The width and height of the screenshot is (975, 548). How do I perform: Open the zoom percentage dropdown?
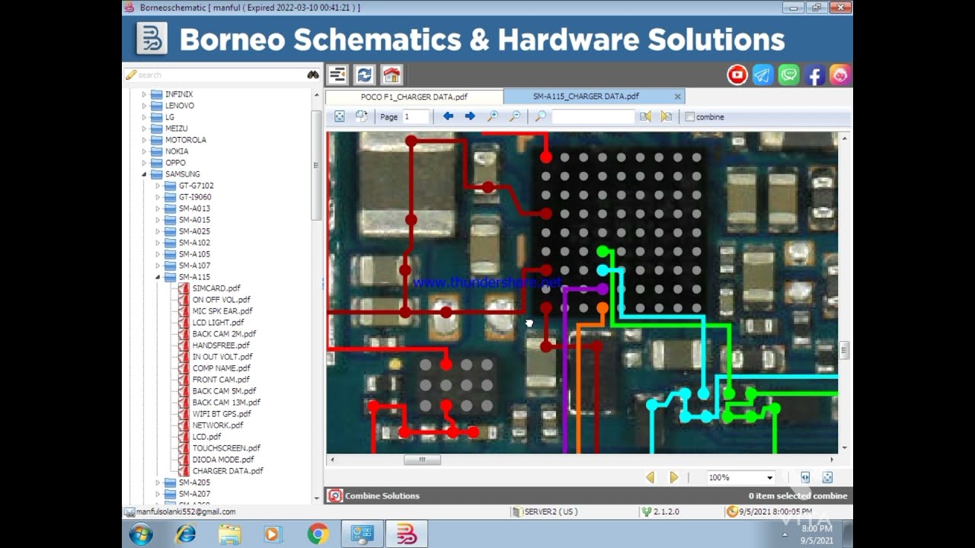point(769,478)
